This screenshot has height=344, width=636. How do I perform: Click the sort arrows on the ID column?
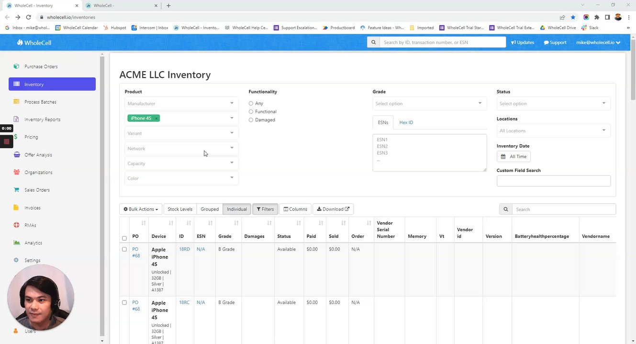point(189,223)
